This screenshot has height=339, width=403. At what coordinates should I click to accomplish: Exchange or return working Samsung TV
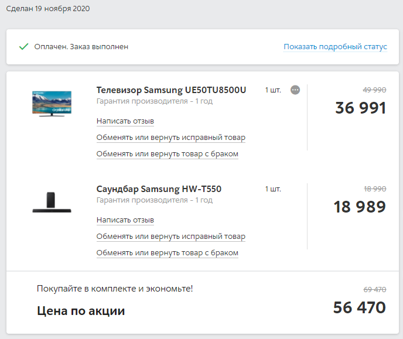tap(170, 138)
